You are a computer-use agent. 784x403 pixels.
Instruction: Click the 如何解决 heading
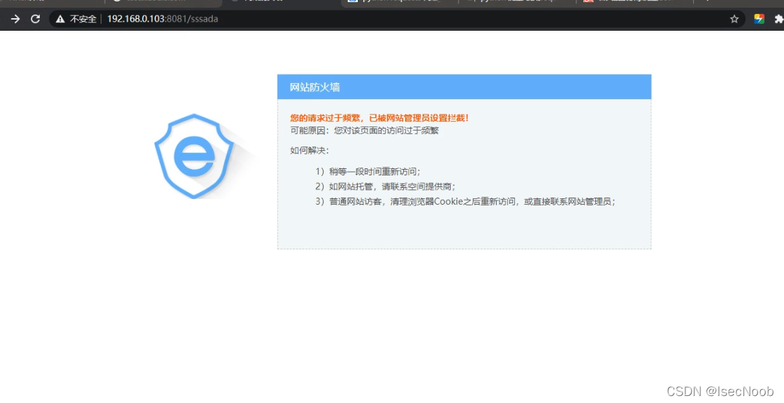pyautogui.click(x=310, y=150)
